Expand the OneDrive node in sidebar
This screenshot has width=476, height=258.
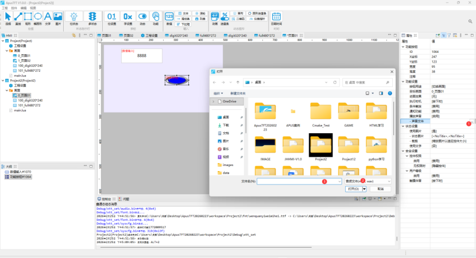point(214,101)
